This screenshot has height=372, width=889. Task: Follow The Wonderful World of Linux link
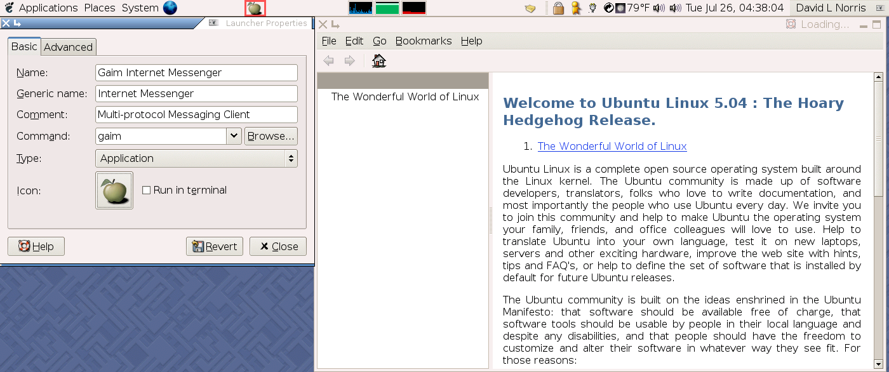[x=612, y=146]
